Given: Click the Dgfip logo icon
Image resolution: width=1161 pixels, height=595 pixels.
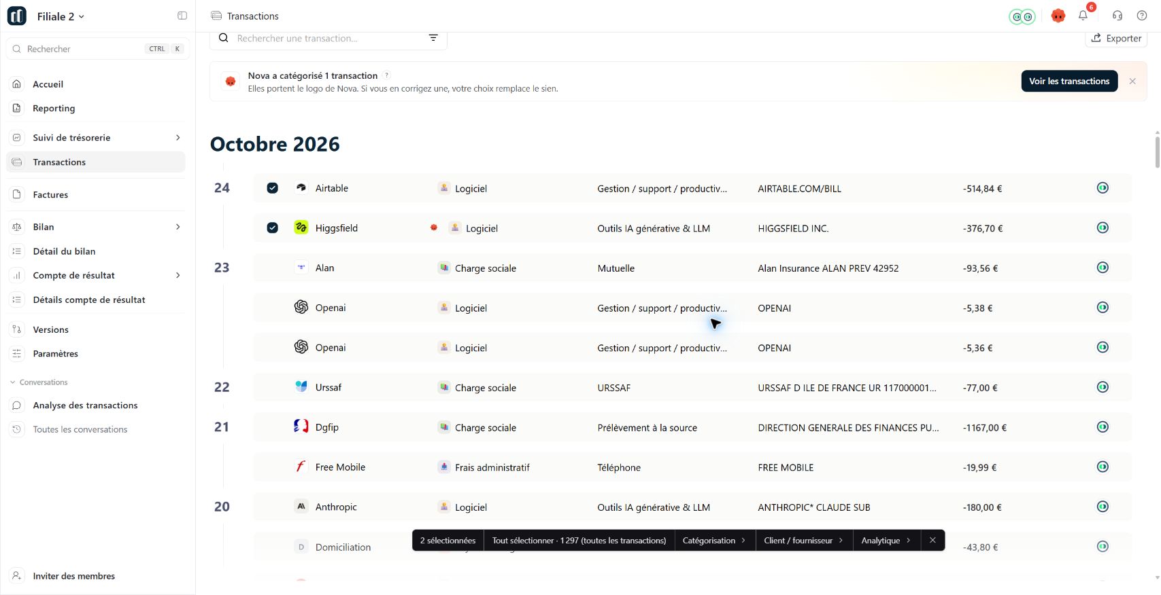Looking at the screenshot, I should [301, 427].
